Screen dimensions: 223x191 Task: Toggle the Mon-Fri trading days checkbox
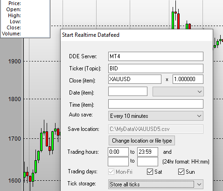tap(111, 172)
